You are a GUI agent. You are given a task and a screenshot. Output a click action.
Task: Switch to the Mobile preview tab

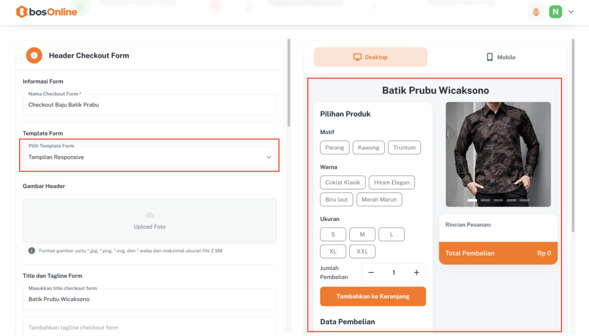[x=500, y=57]
